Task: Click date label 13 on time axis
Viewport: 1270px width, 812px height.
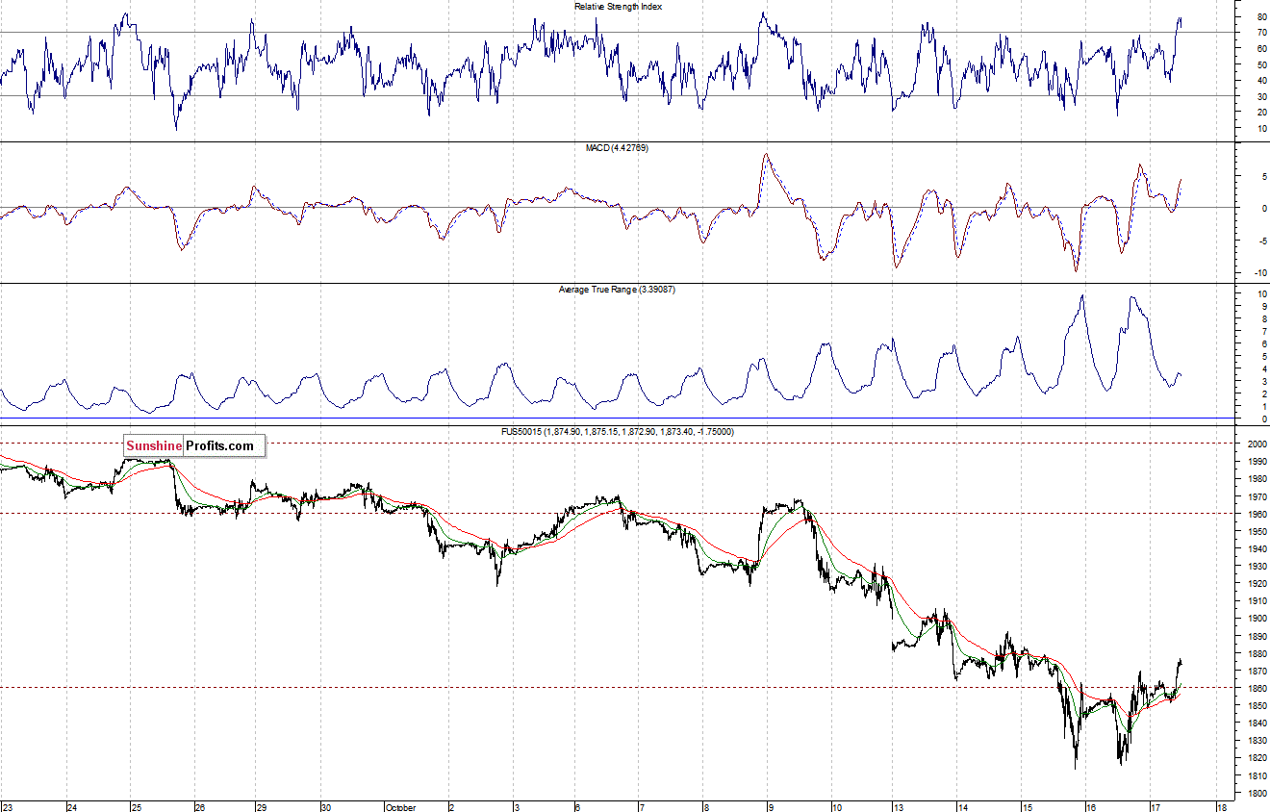Action: coord(897,807)
